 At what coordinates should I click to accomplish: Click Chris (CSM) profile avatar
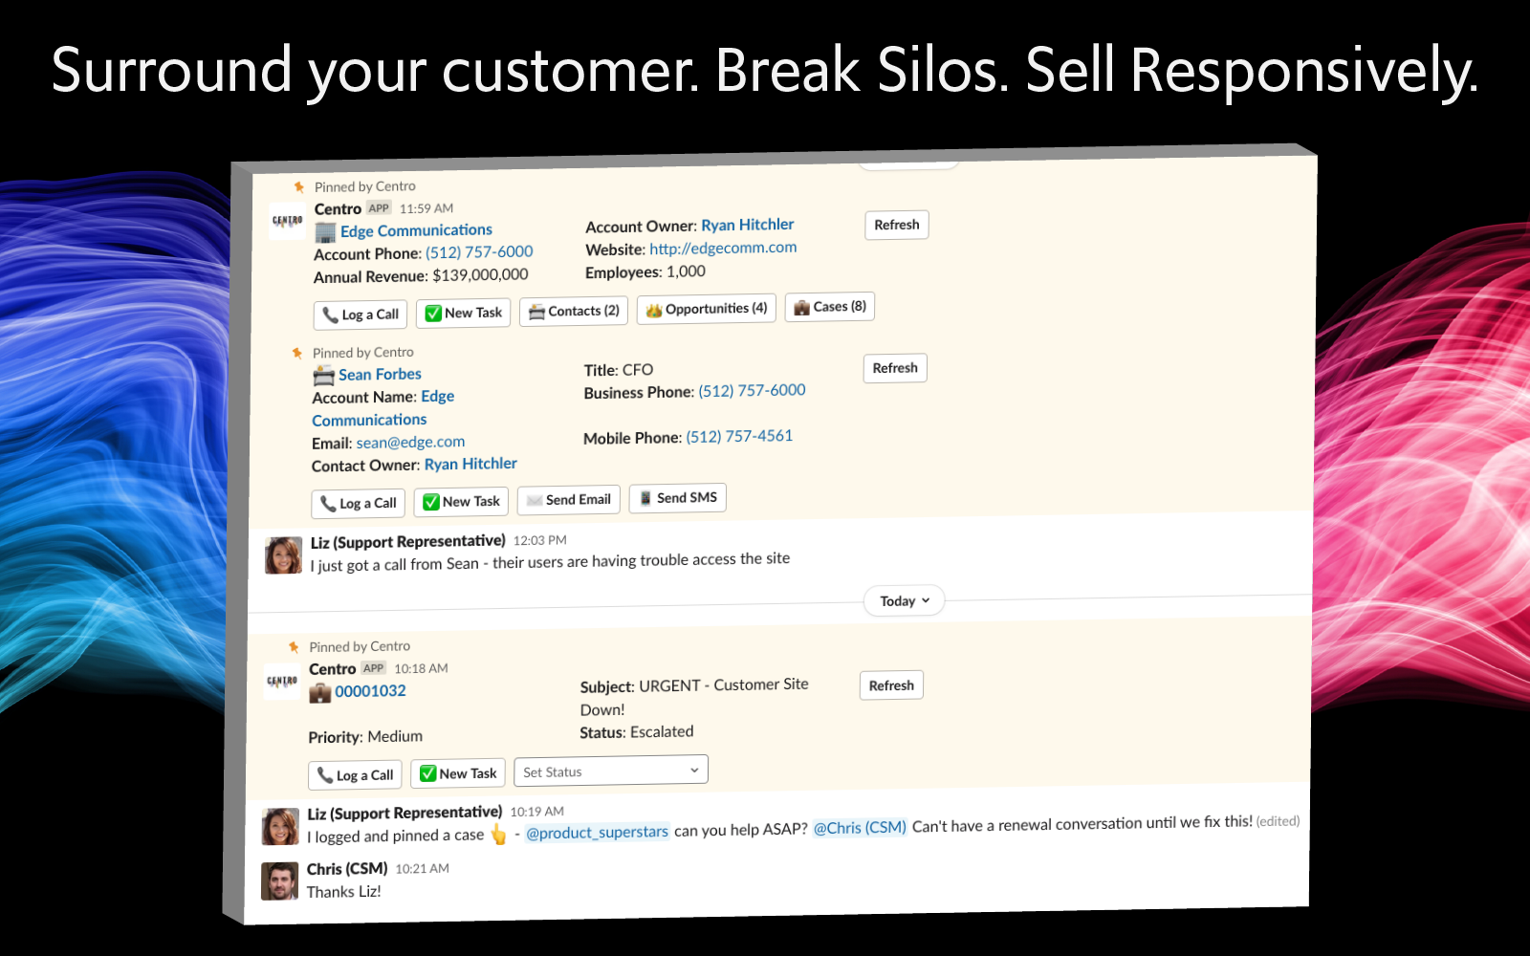[280, 881]
